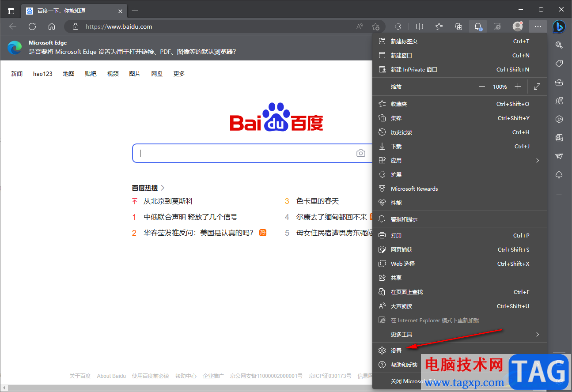
Task: Open the 视频 link
Action: [x=113, y=74]
